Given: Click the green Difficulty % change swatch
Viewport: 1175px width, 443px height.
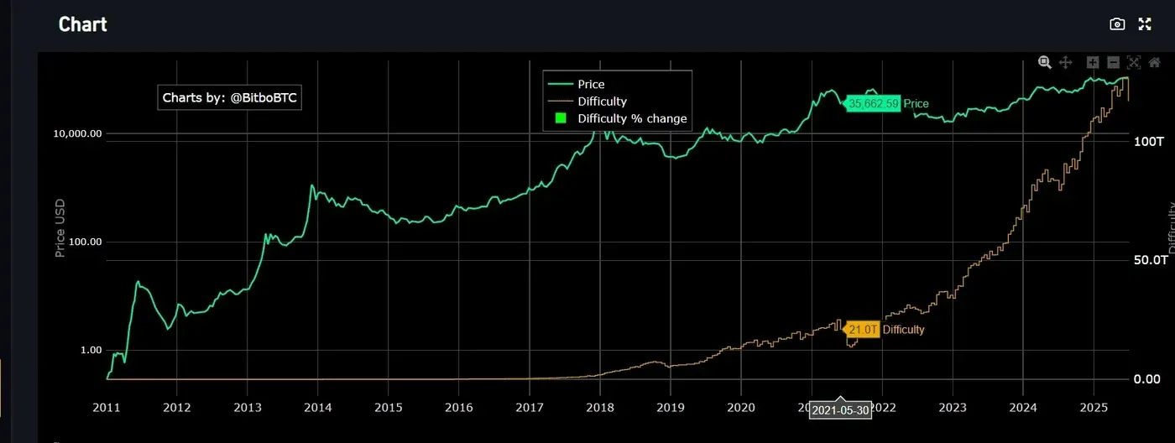Looking at the screenshot, I should [561, 118].
